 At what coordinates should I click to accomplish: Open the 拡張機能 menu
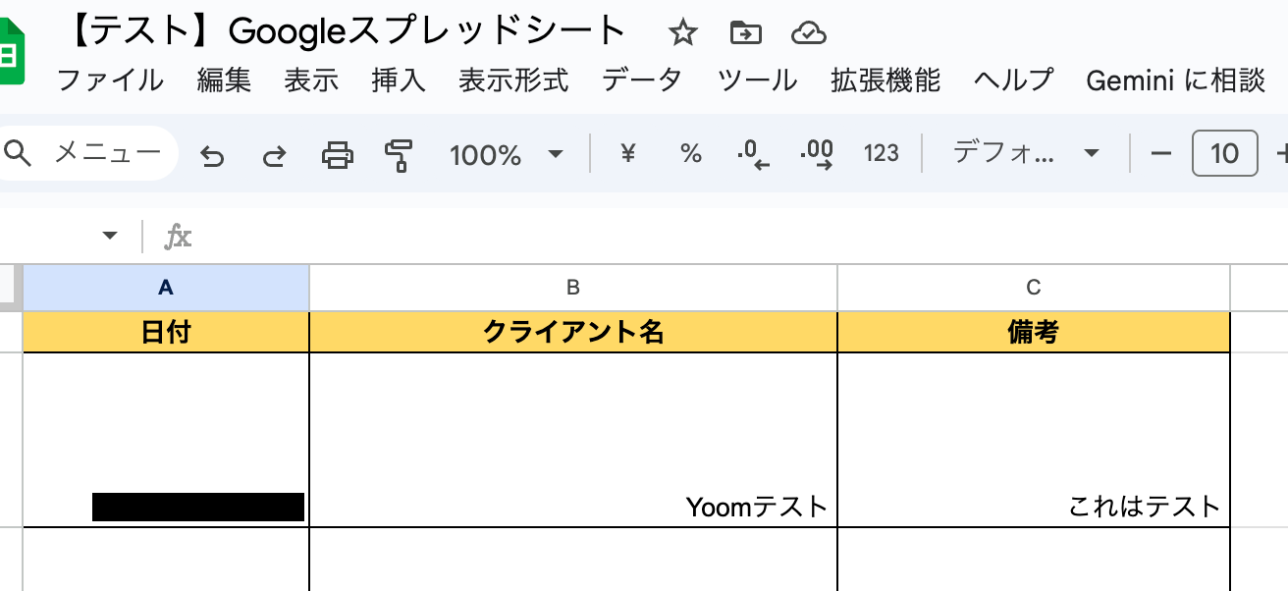885,81
